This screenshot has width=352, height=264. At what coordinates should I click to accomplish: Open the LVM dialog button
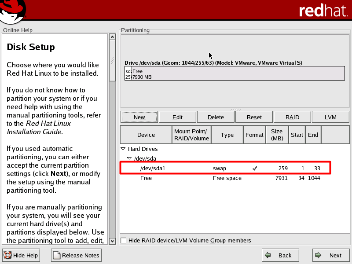[330, 117]
